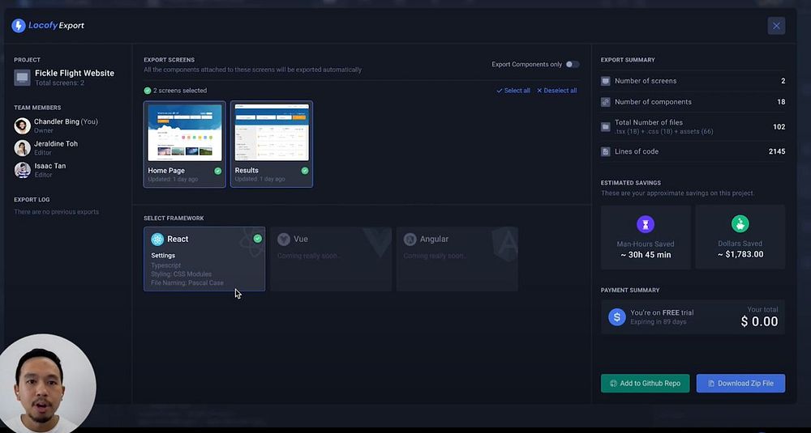The width and height of the screenshot is (811, 433).
Task: Click the Isaac Tan name
Action: (x=49, y=166)
